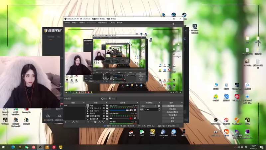Unlock the 显示器采集 display capture source
This screenshot has height=150, width=266.
pos(107,119)
